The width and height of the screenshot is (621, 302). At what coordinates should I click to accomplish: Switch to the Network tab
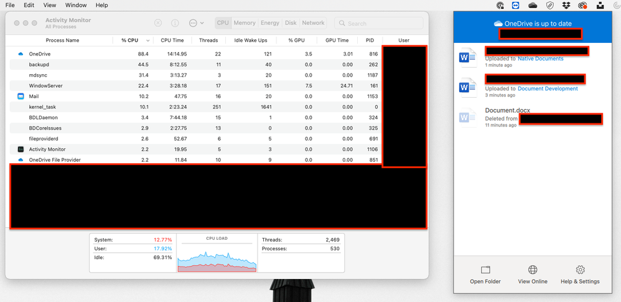point(313,23)
